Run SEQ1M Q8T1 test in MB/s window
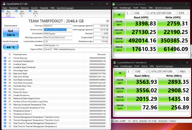Image resolution: width=192 pixels, height=130 pixels. pos(120,82)
